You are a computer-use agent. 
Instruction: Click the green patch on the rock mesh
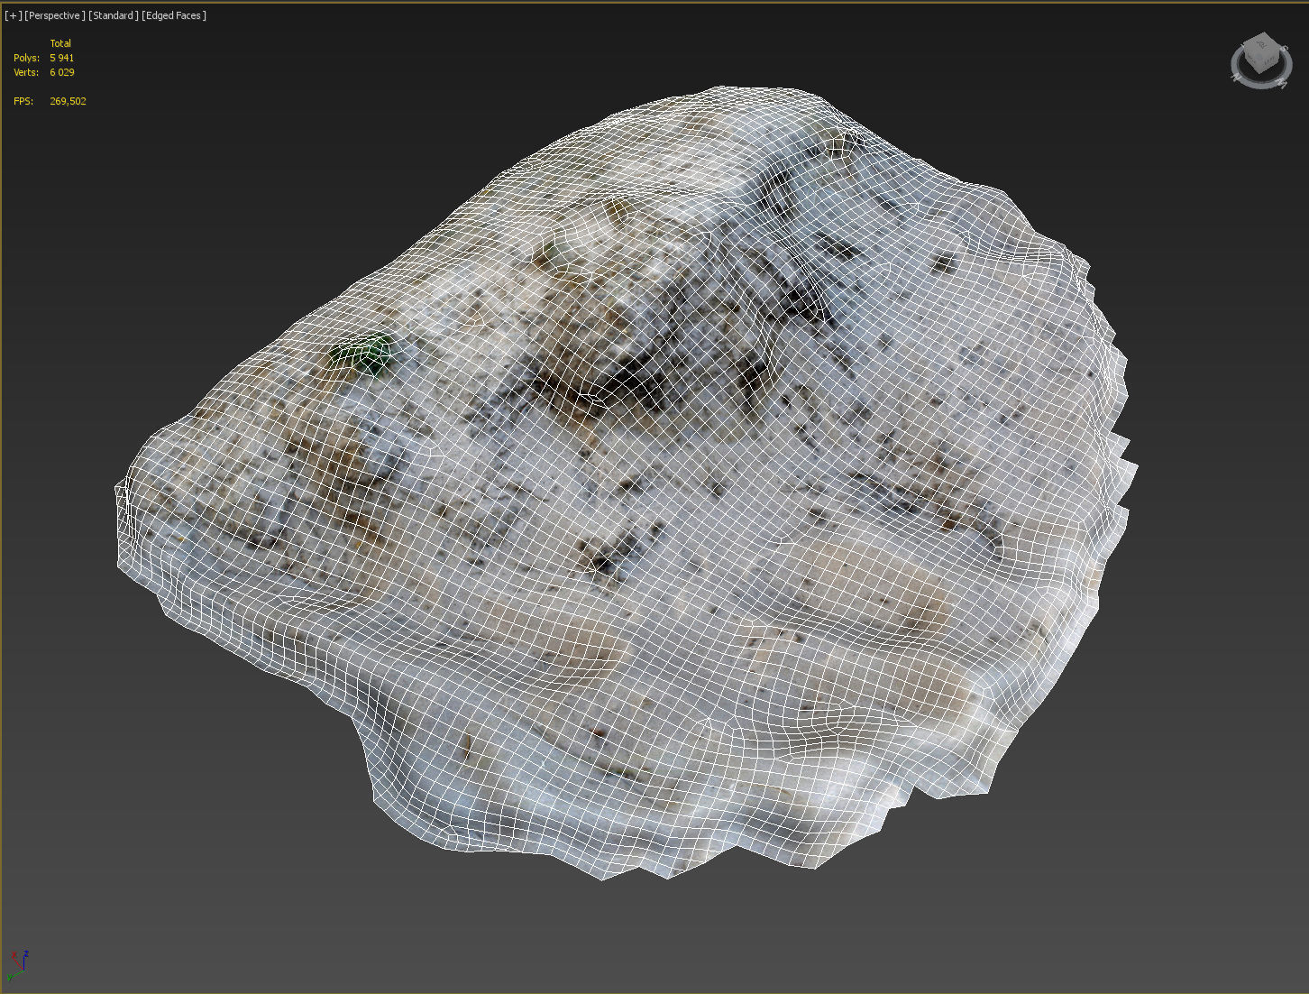tap(362, 354)
